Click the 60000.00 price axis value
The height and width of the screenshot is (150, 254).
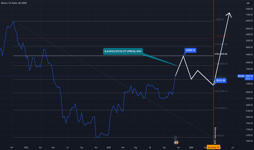click(249, 29)
